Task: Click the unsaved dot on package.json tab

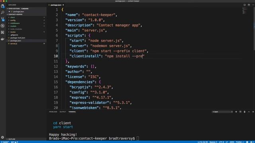Action: point(63,5)
